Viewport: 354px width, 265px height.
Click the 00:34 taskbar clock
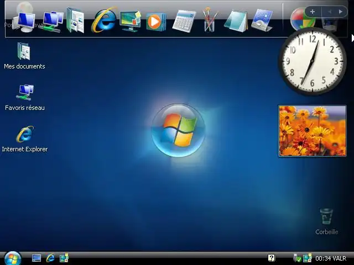pos(323,258)
